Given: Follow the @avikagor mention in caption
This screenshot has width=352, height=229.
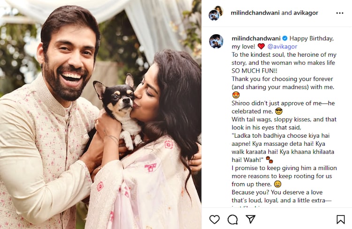Looking at the screenshot, I should (282, 47).
